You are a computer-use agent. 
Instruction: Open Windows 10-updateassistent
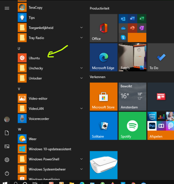(x=50, y=149)
